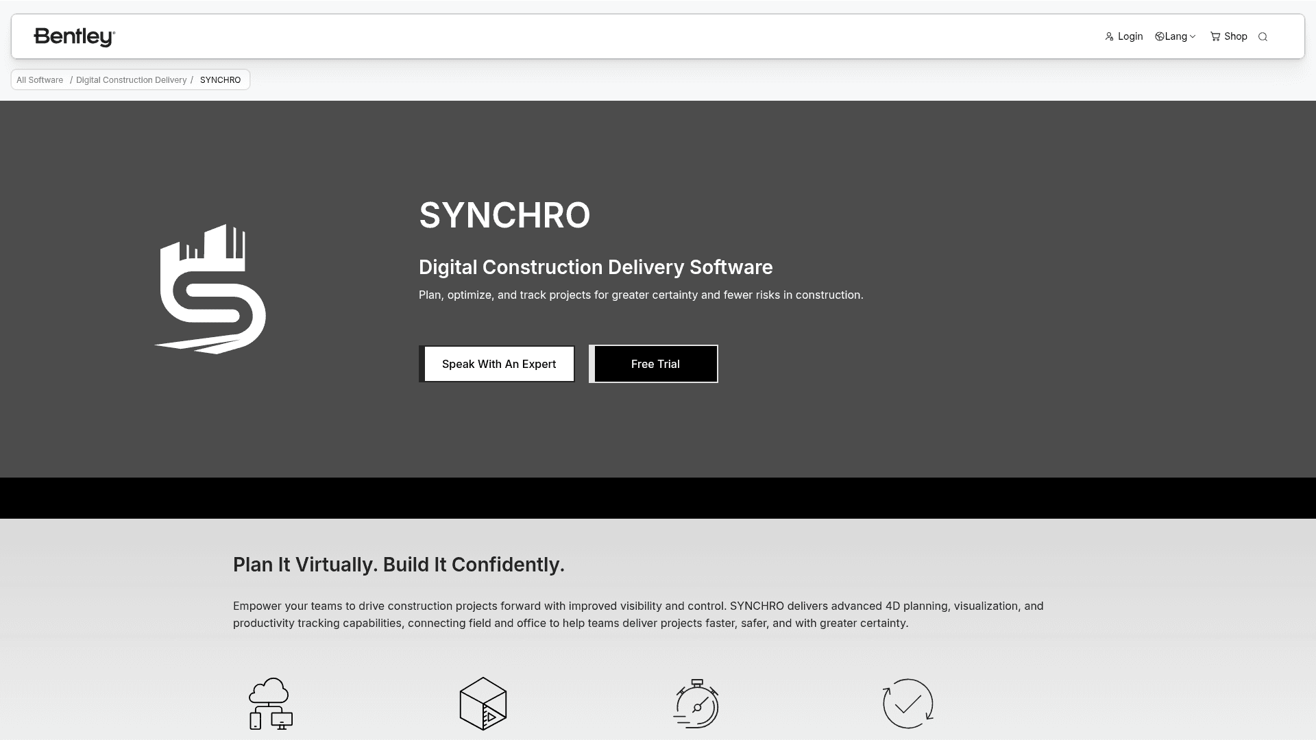Click the Login user icon
The image size is (1316, 740).
tap(1109, 37)
